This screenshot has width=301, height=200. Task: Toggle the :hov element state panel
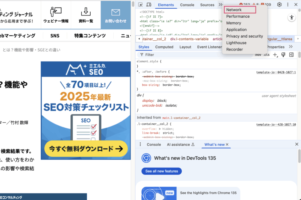(258, 55)
